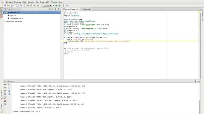Select the ParseTracker project root
Image resolution: width=204 pixels, height=114 pixels.
(x=13, y=13)
